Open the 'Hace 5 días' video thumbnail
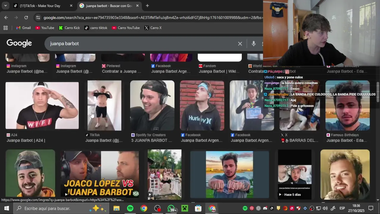Screen dimensions: 380x214 click(295, 174)
